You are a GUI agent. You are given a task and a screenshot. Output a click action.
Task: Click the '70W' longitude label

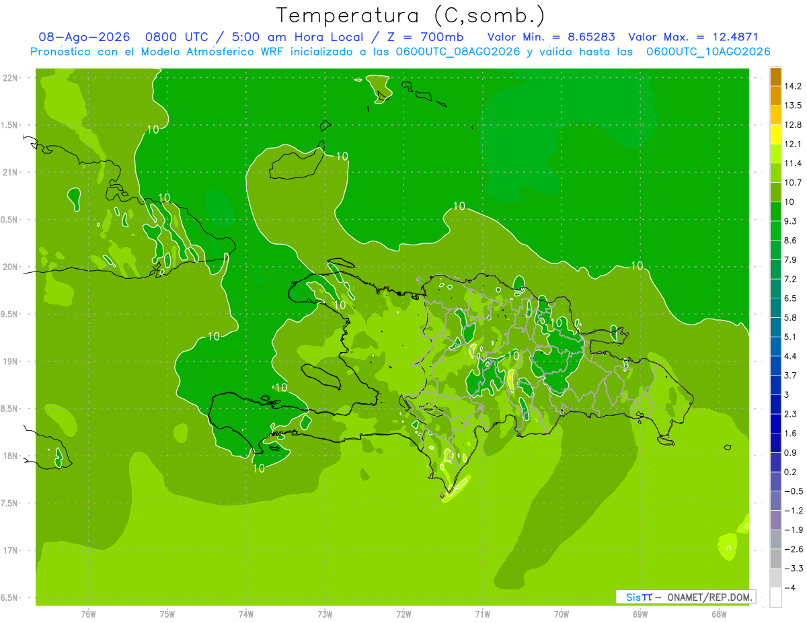pos(562,614)
